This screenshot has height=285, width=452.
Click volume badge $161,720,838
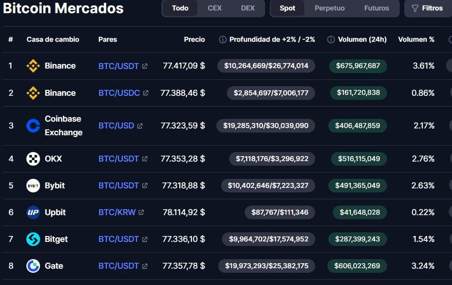pyautogui.click(x=358, y=93)
